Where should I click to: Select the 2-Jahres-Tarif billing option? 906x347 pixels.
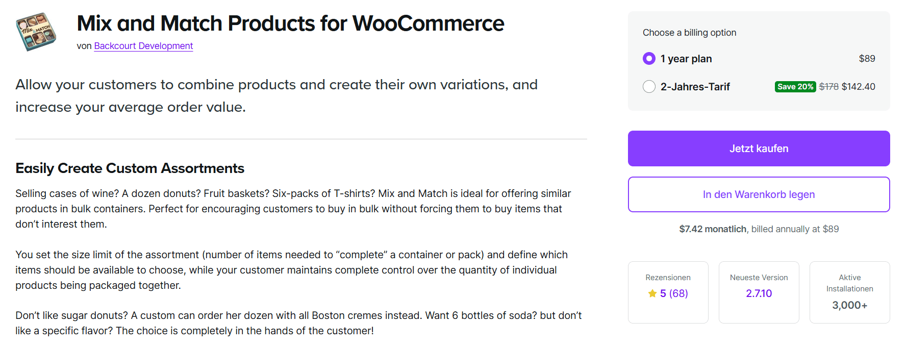tap(649, 86)
